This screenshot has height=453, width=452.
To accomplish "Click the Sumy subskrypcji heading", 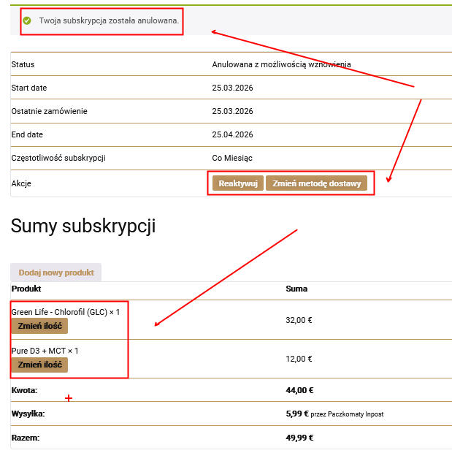I will point(83,226).
